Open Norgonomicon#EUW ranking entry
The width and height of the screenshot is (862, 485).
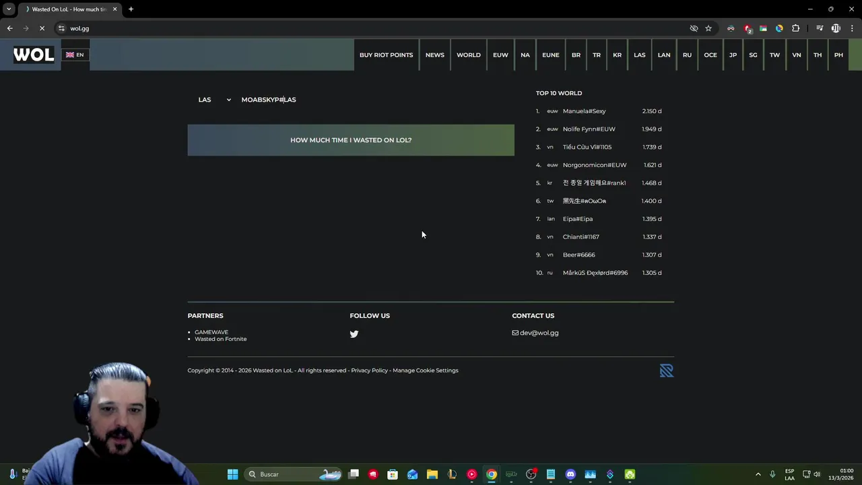[x=595, y=165]
